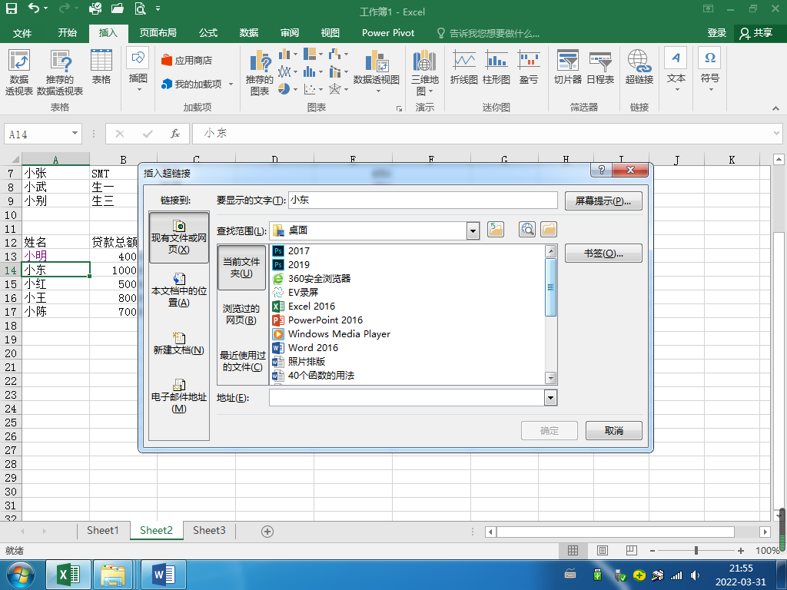Expand the Look in (查找范围) dropdown

[473, 230]
